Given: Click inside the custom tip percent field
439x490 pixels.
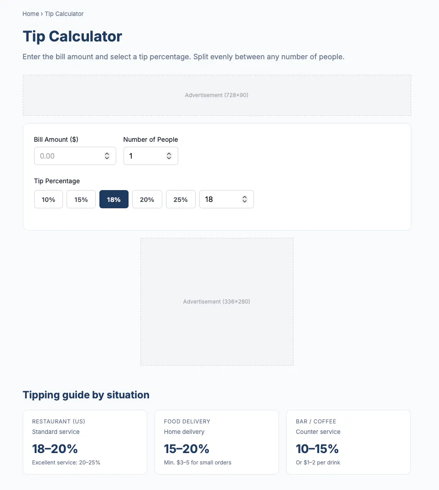Looking at the screenshot, I should click(227, 199).
